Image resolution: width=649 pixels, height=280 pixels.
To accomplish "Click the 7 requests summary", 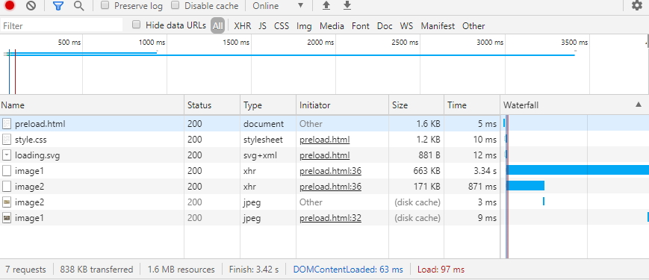I will (25, 270).
